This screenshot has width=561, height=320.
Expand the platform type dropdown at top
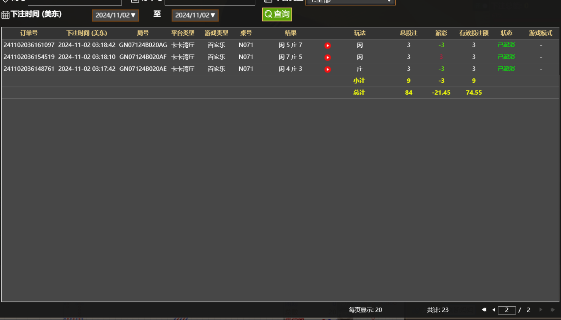click(x=350, y=2)
